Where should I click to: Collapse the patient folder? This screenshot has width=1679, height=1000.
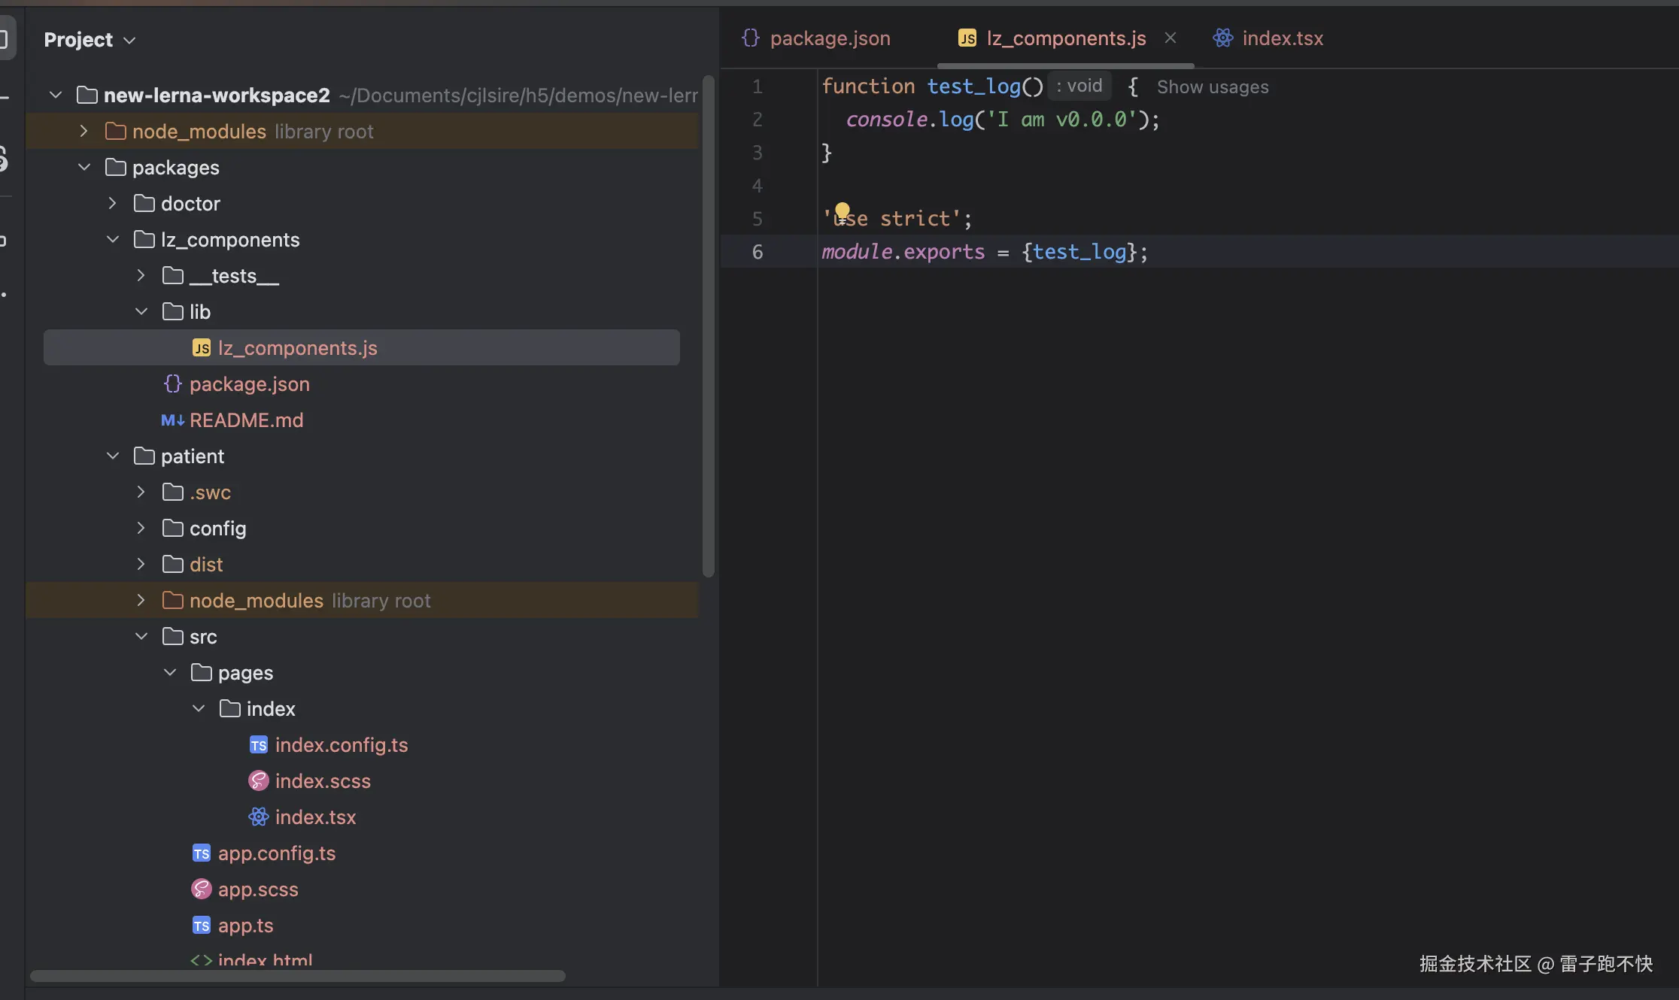112,456
